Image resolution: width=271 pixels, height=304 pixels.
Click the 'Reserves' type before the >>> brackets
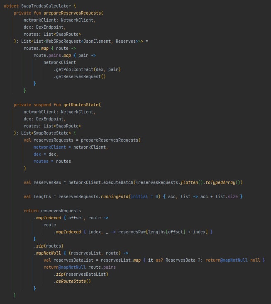(126, 41)
